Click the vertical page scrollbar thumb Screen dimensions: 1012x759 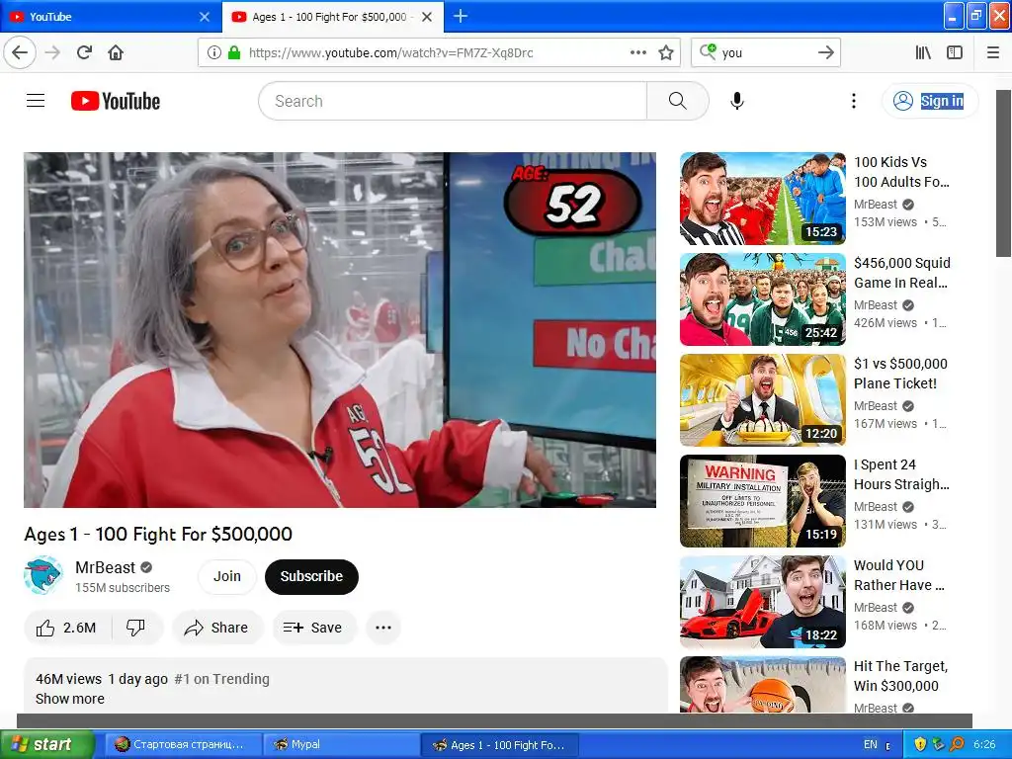[1004, 173]
